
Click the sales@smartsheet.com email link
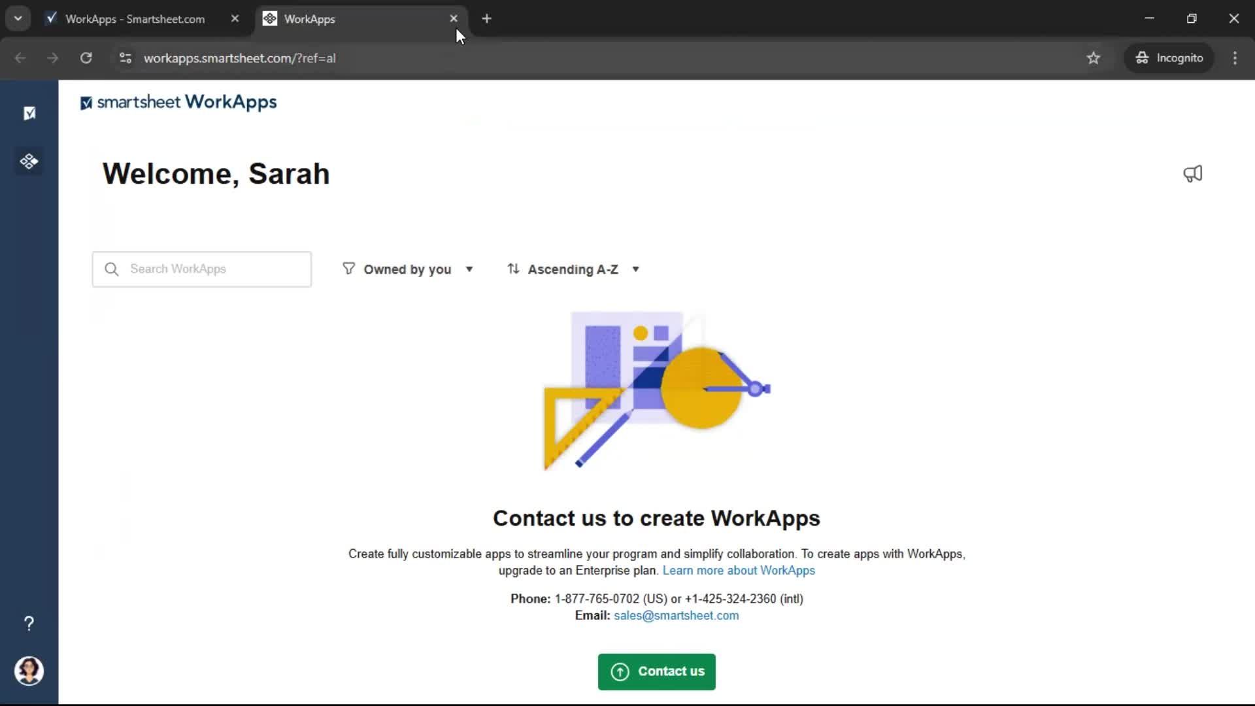coord(676,616)
